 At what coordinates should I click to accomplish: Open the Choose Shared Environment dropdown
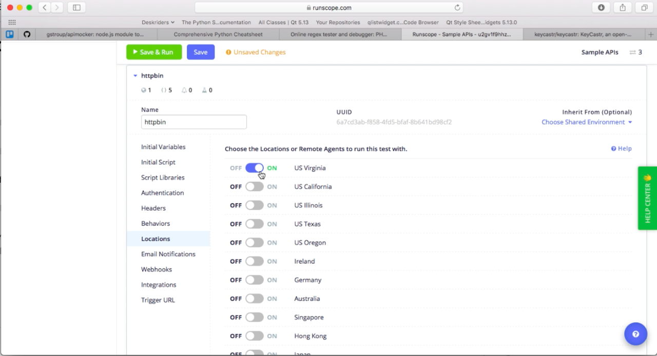click(586, 122)
